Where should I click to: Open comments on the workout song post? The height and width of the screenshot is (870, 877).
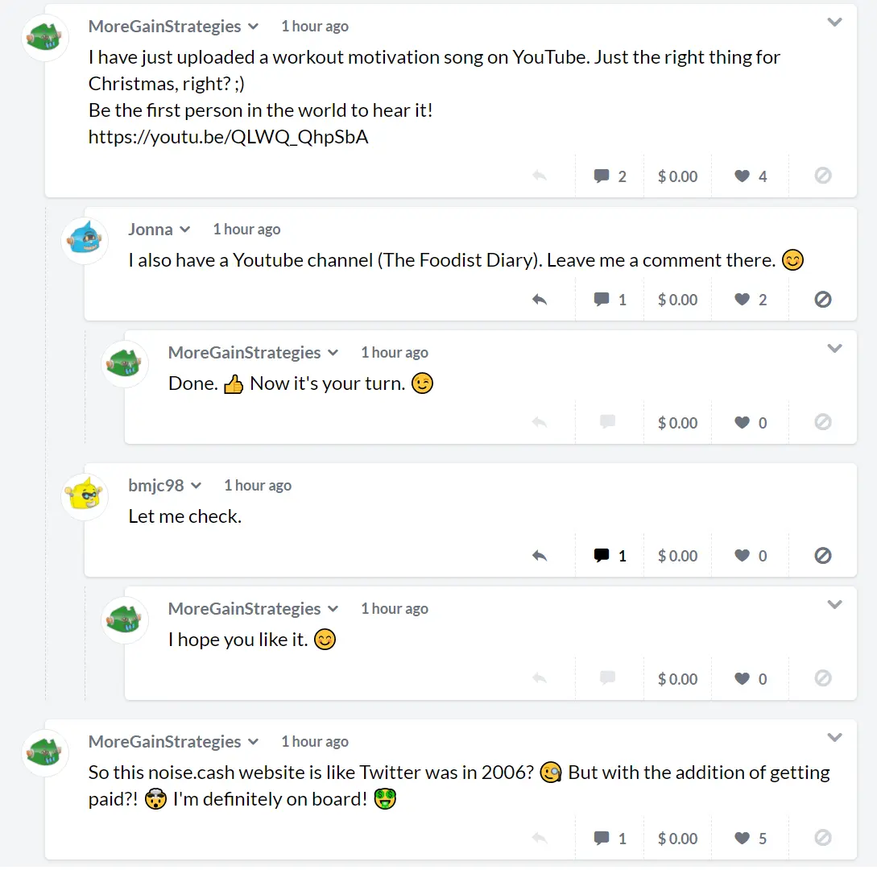pyautogui.click(x=609, y=176)
